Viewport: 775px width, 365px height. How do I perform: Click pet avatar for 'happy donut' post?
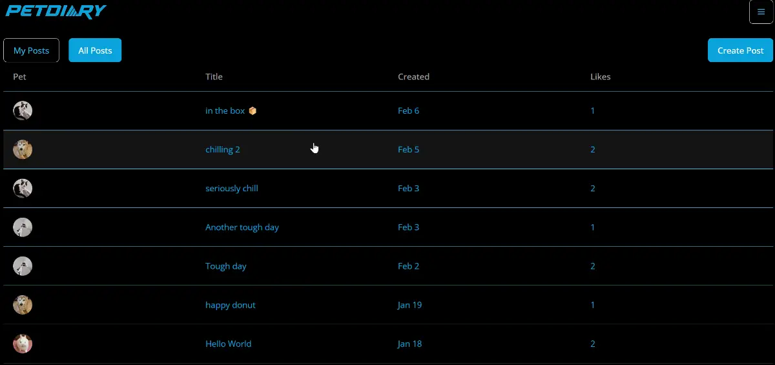23,305
